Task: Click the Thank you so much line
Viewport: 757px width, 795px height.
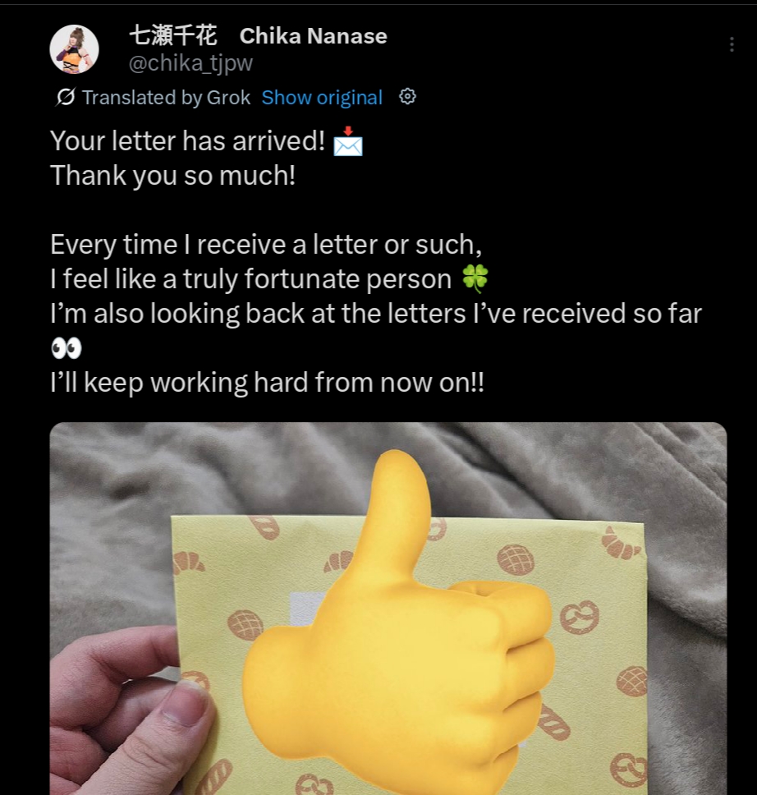Action: [x=173, y=176]
